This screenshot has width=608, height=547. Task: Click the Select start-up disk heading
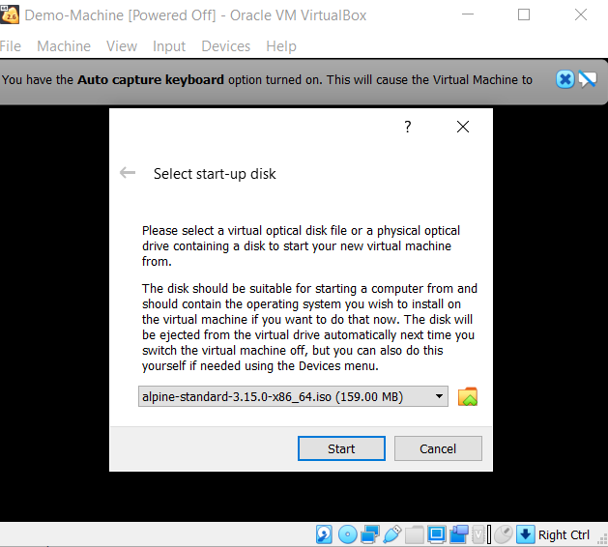[x=215, y=174]
